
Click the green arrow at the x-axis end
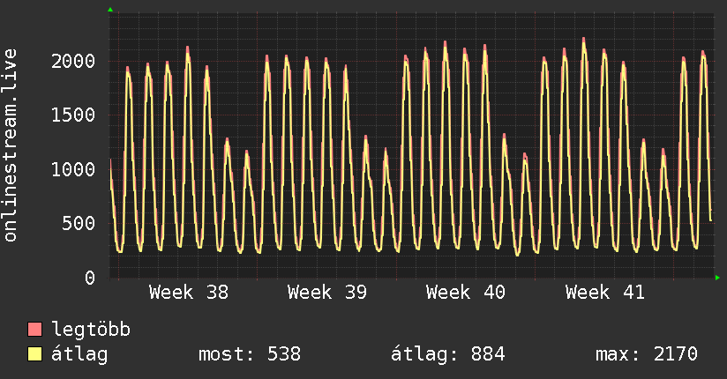(x=717, y=278)
